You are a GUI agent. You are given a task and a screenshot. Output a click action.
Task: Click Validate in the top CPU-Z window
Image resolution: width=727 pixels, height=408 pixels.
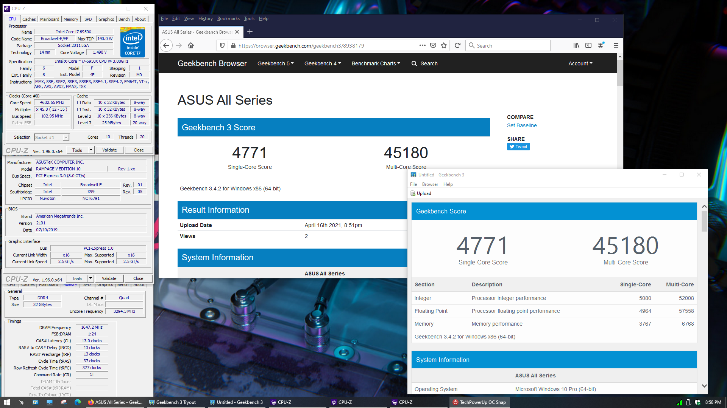109,150
